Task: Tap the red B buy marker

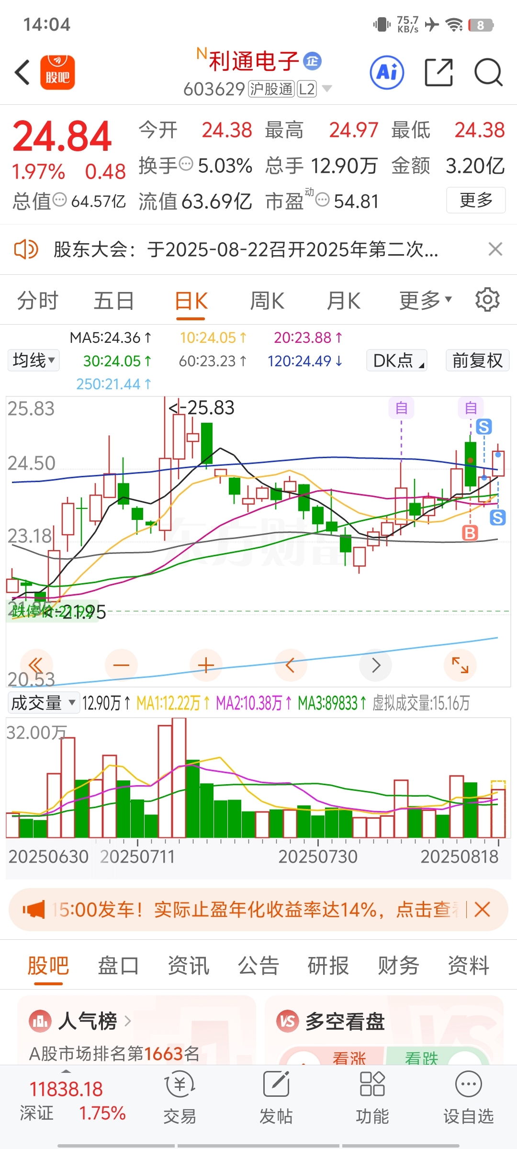Action: click(470, 532)
